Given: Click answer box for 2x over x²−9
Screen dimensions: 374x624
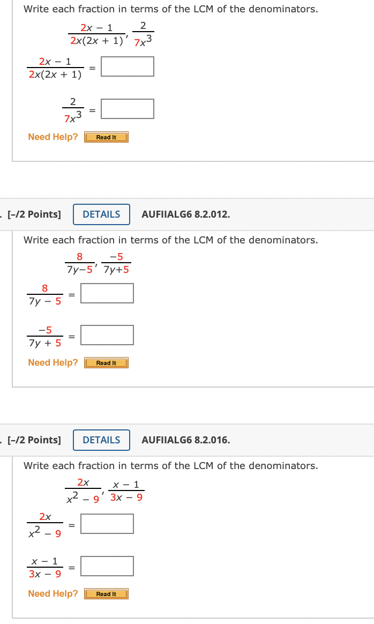Looking at the screenshot, I should (107, 523).
